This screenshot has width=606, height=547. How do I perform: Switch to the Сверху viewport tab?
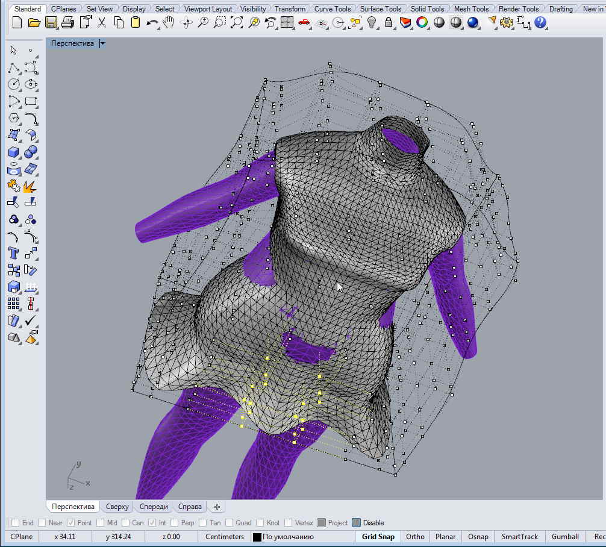[117, 507]
